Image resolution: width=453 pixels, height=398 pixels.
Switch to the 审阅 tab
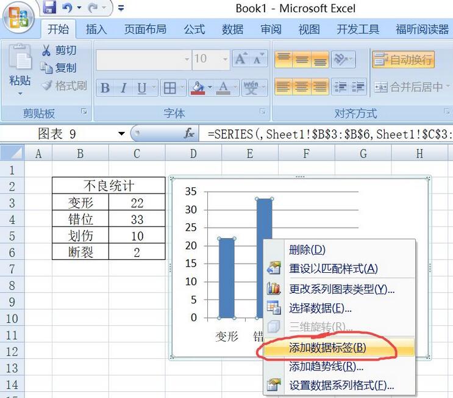(271, 29)
